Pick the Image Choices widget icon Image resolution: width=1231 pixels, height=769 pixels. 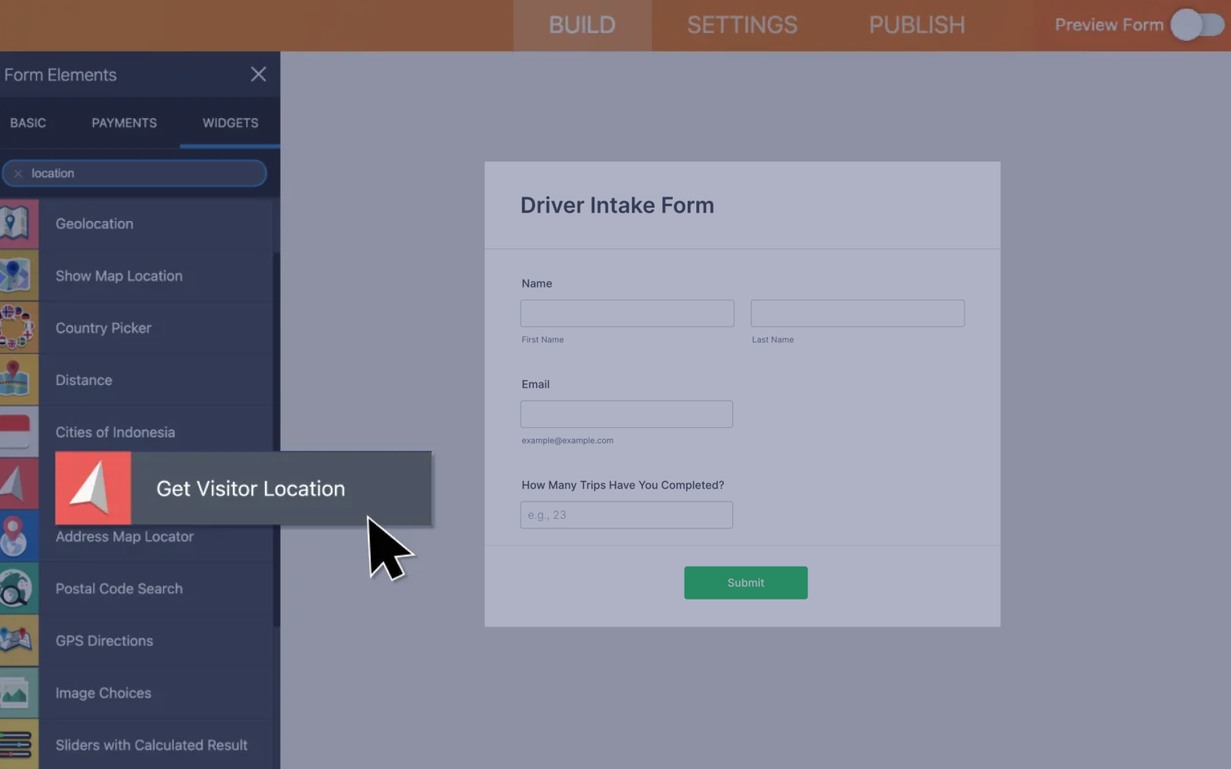[17, 693]
